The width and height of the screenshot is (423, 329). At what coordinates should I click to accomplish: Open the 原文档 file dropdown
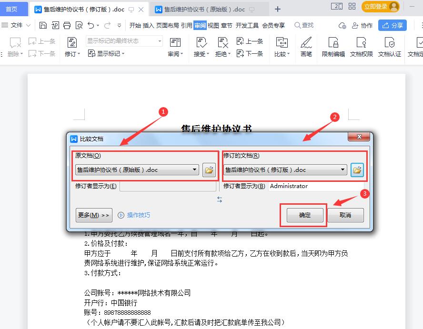(194, 169)
